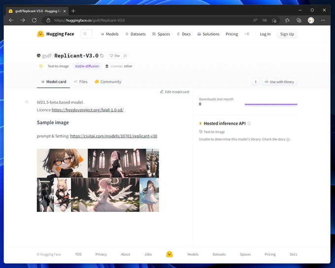The height and width of the screenshot is (268, 335).
Task: Click info icon beside Hosted inference API
Action: point(249,123)
